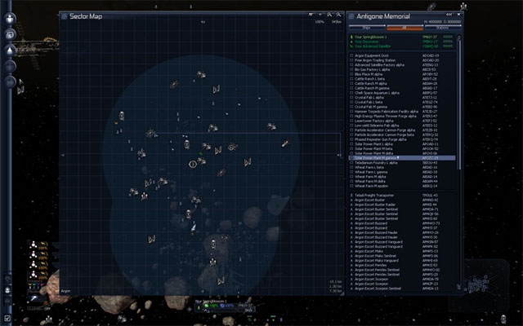Click the object list scrollbar down arrow
The width and height of the screenshot is (523, 326).
coord(459,287)
